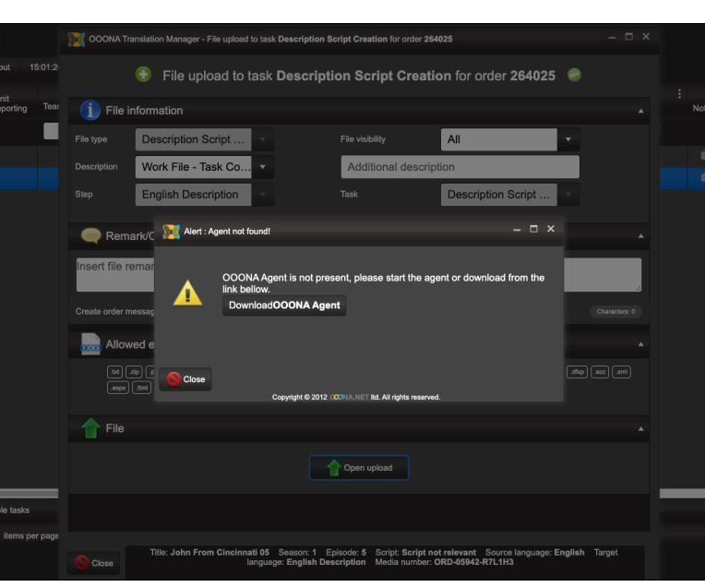Click the OOONA.NET copyright link
Image resolution: width=705 pixels, height=587 pixels.
349,398
